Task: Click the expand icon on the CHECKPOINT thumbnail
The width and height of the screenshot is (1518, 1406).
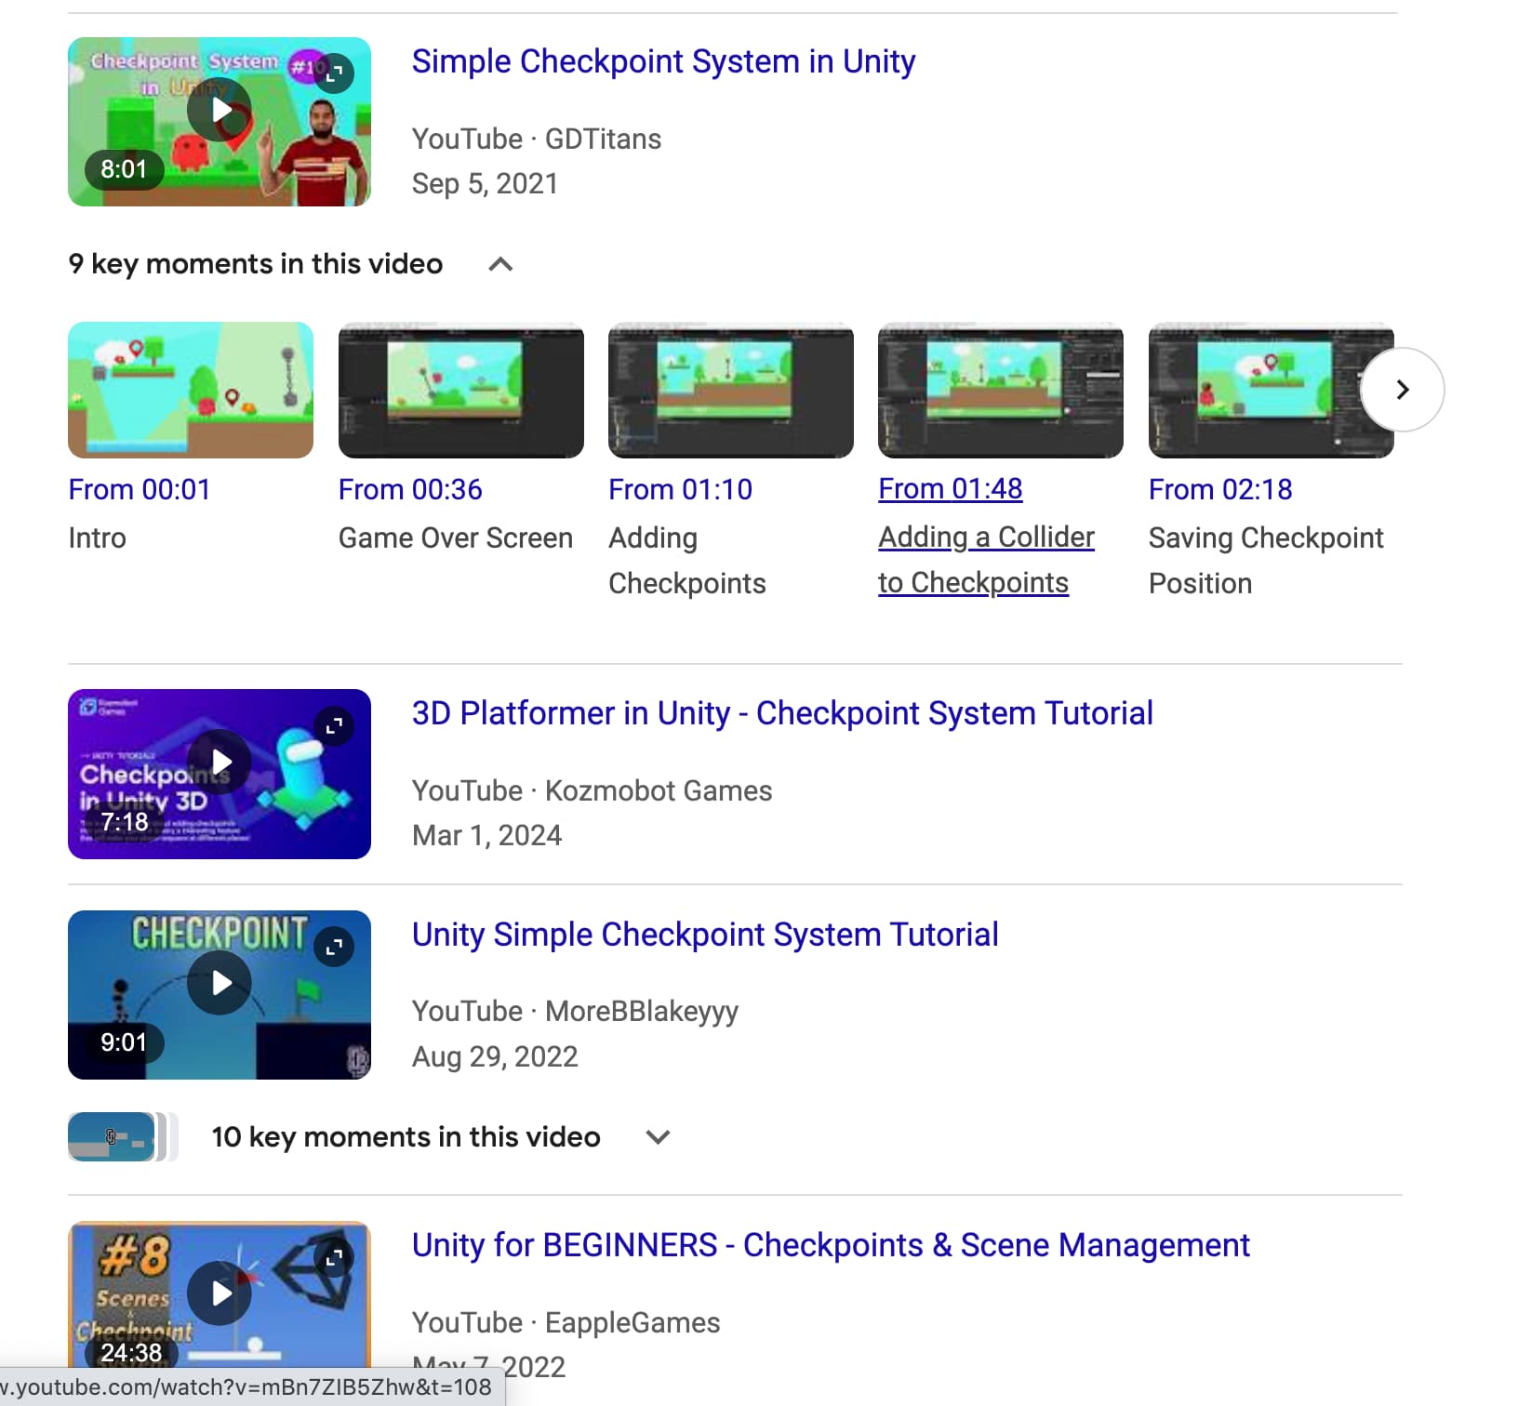Action: 334,947
